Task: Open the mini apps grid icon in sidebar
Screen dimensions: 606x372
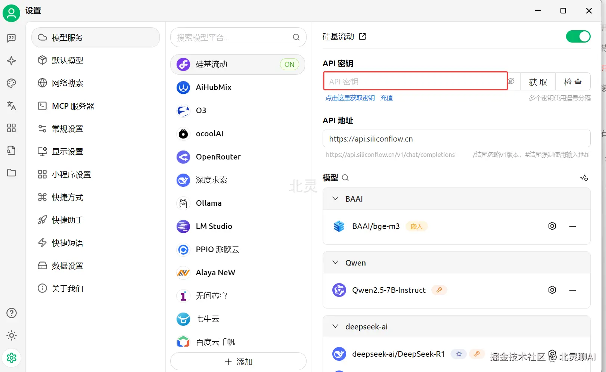Action: point(12,128)
